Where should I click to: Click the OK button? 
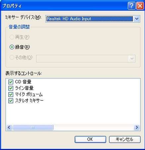(90, 139)
